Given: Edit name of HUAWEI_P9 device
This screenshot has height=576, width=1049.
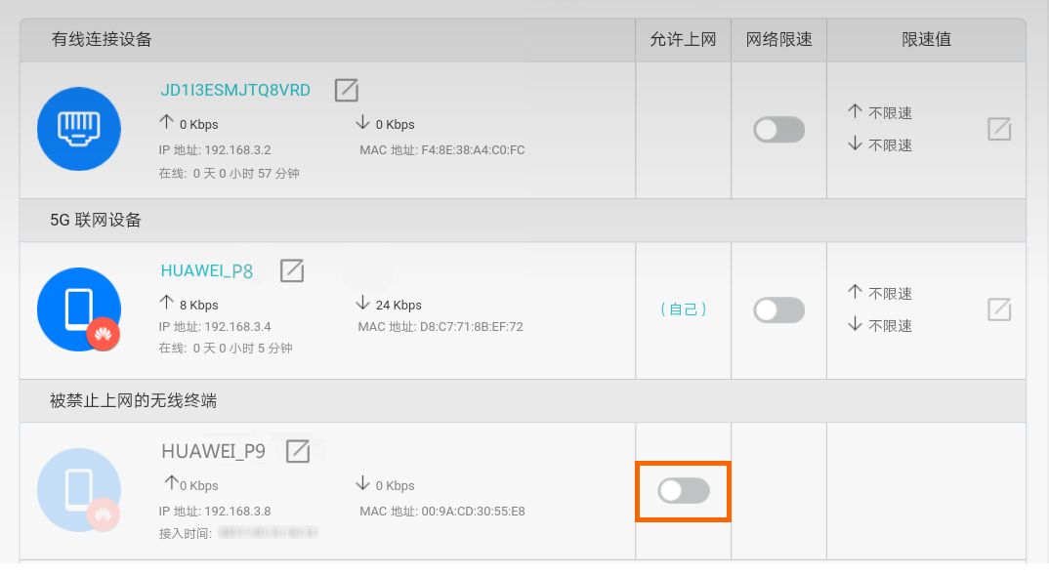Looking at the screenshot, I should [x=298, y=451].
